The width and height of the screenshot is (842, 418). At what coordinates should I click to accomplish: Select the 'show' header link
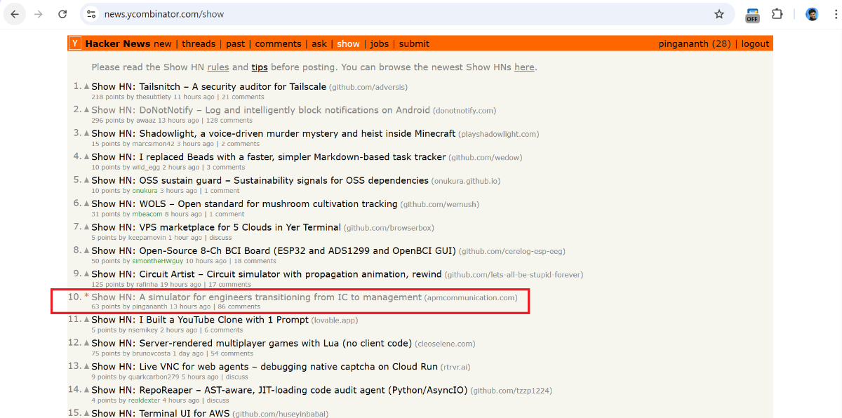pos(348,43)
